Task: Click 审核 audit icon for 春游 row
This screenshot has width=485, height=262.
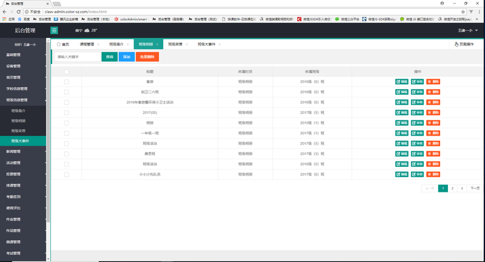Action: coord(417,82)
